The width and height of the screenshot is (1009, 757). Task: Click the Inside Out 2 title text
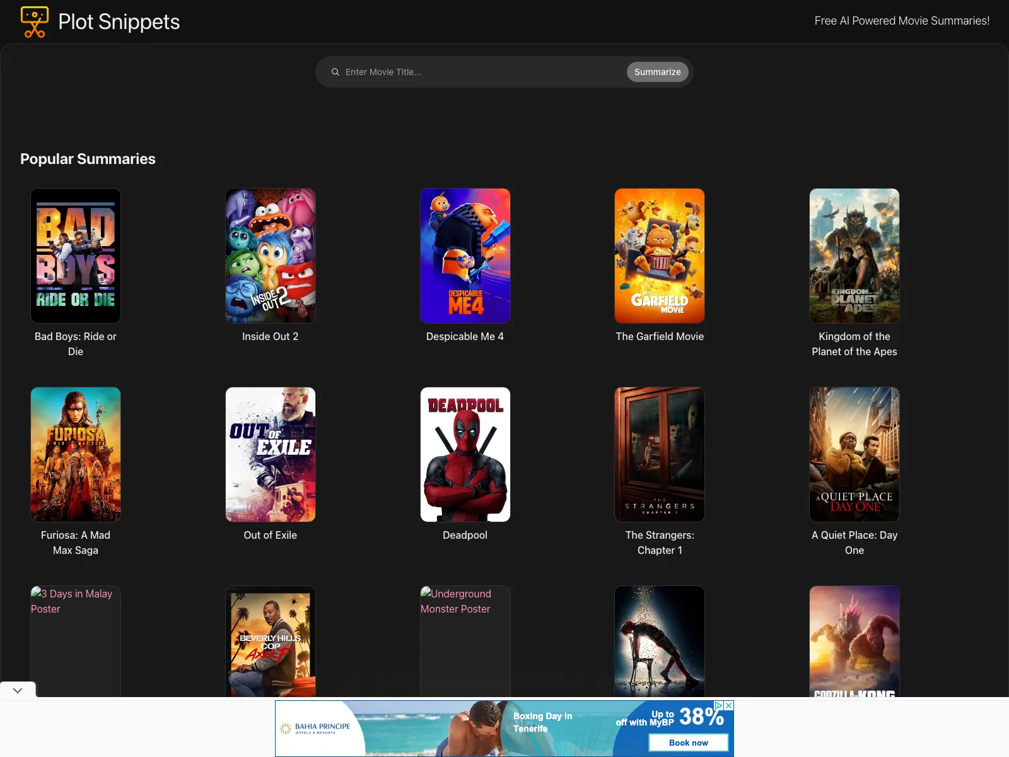[x=271, y=336]
